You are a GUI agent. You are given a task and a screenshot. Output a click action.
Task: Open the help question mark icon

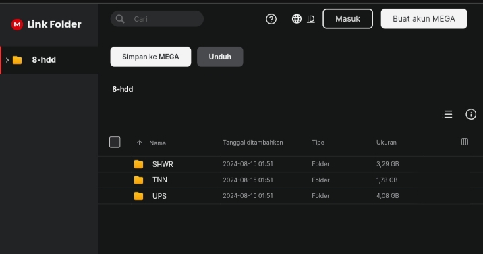[271, 19]
